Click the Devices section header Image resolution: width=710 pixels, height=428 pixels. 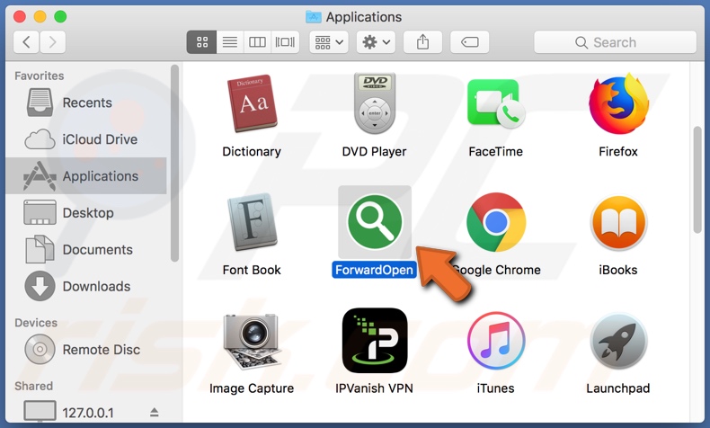click(36, 323)
